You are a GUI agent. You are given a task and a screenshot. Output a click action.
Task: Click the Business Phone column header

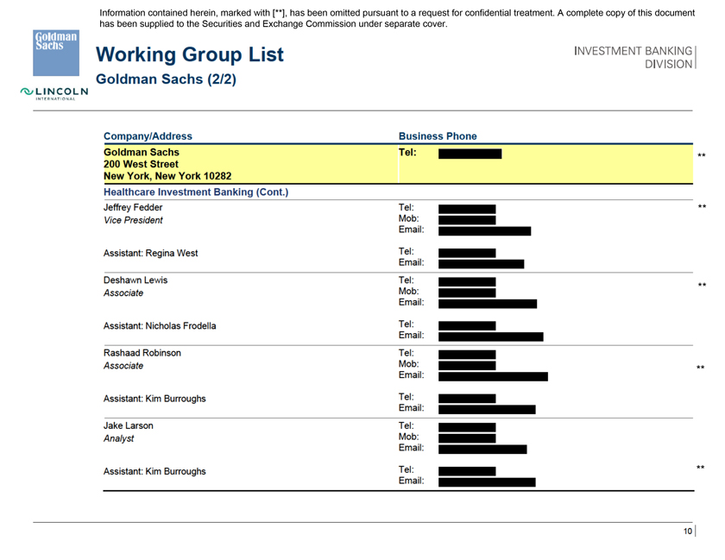pos(437,136)
